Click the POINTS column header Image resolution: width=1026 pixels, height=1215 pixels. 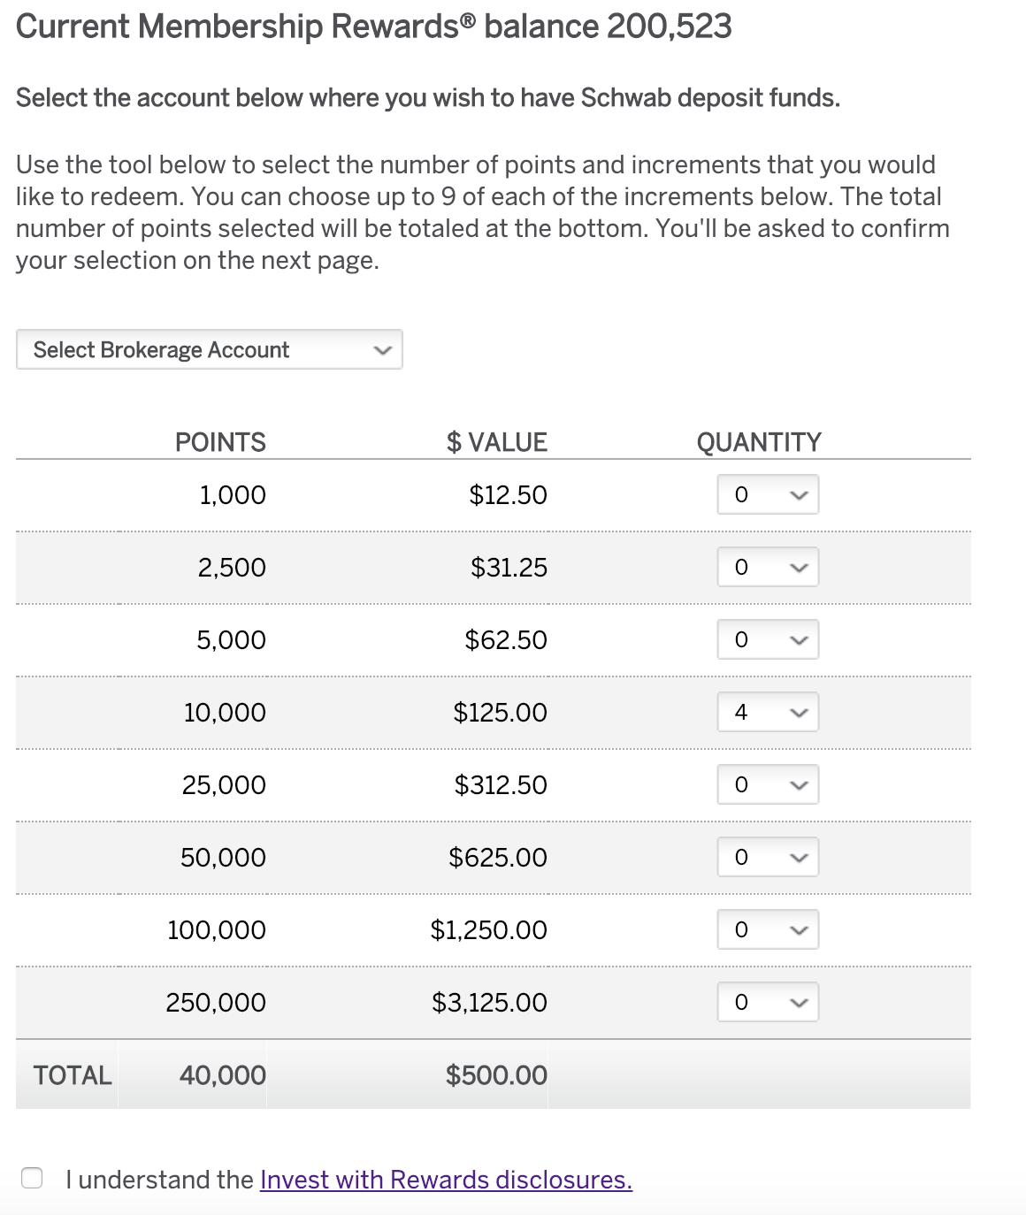pos(220,441)
